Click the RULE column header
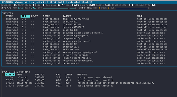The width and height of the screenshot is (177, 97). coord(140,16)
